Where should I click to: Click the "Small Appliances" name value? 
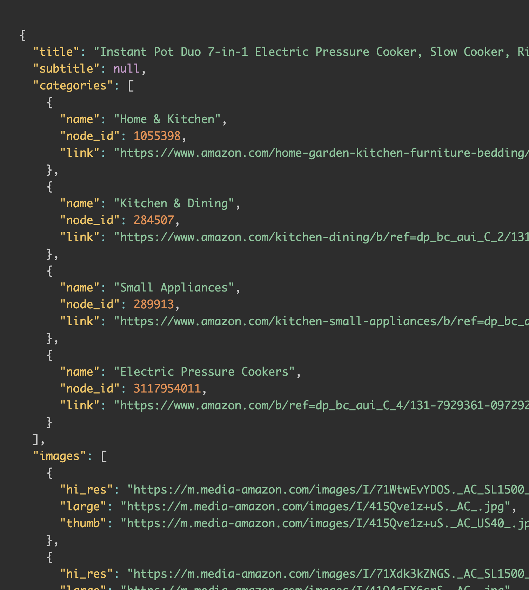(174, 288)
